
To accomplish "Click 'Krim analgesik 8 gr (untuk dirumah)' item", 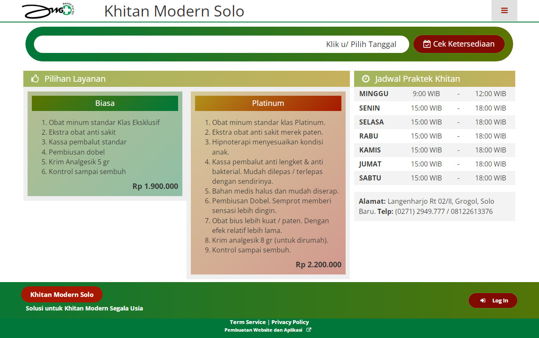I will click(x=270, y=240).
